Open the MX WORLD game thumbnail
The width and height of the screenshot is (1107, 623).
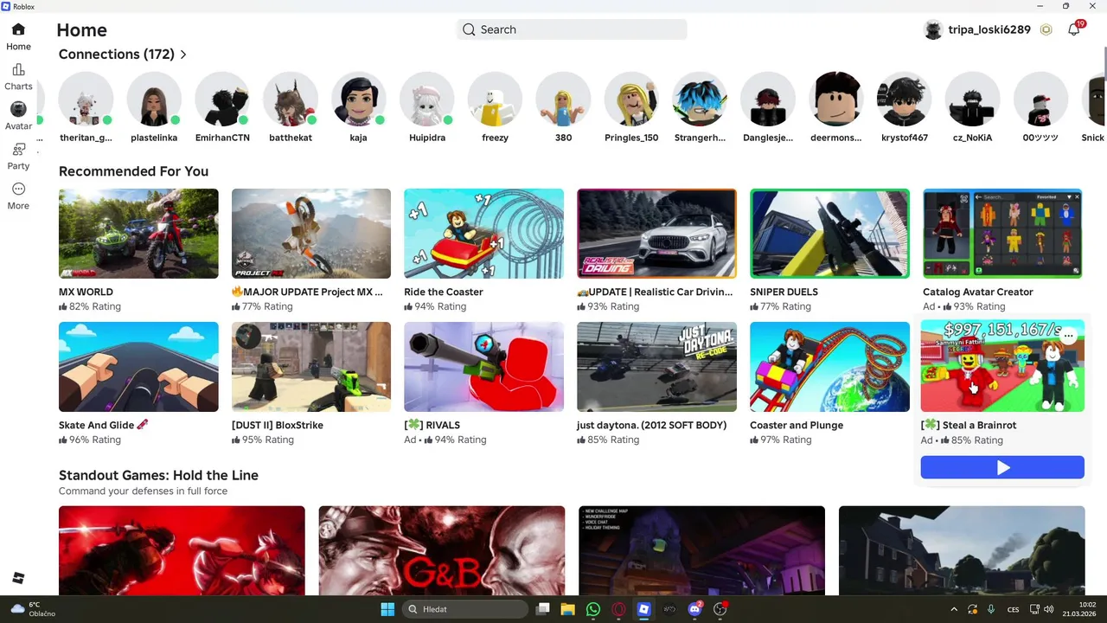(138, 234)
